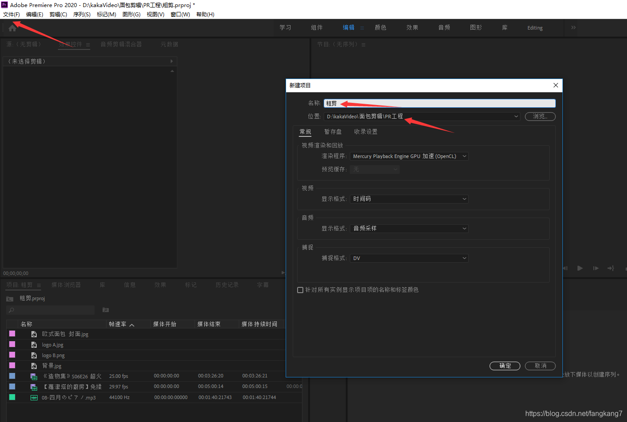Click the Adobe Premiere Pro title bar icon
Viewport: 627px width, 422px height.
click(x=4, y=5)
